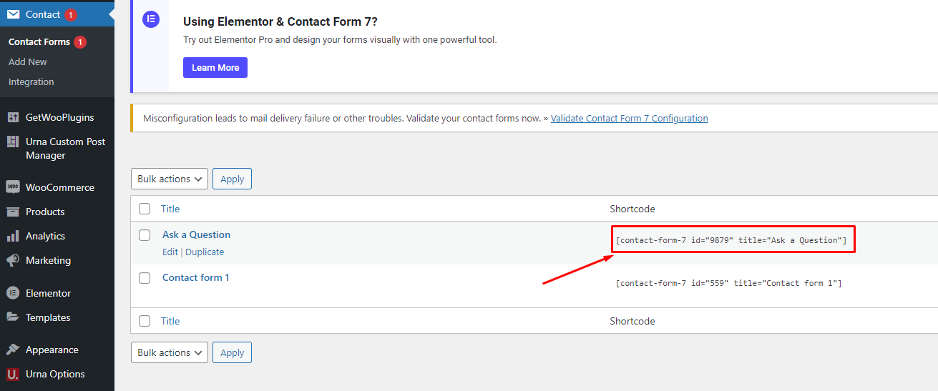Image resolution: width=938 pixels, height=391 pixels.
Task: Click the Products box icon
Action: click(13, 212)
